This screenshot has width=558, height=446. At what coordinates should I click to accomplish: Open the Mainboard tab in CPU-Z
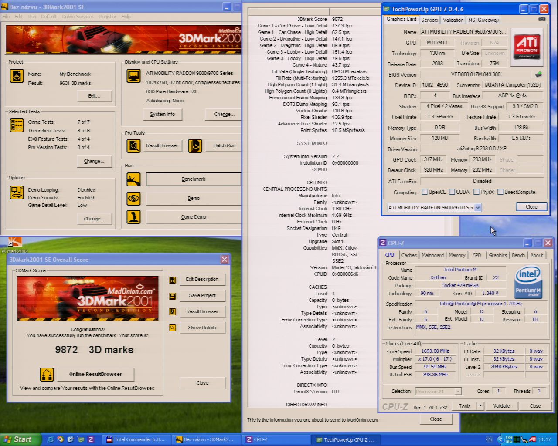click(x=432, y=255)
